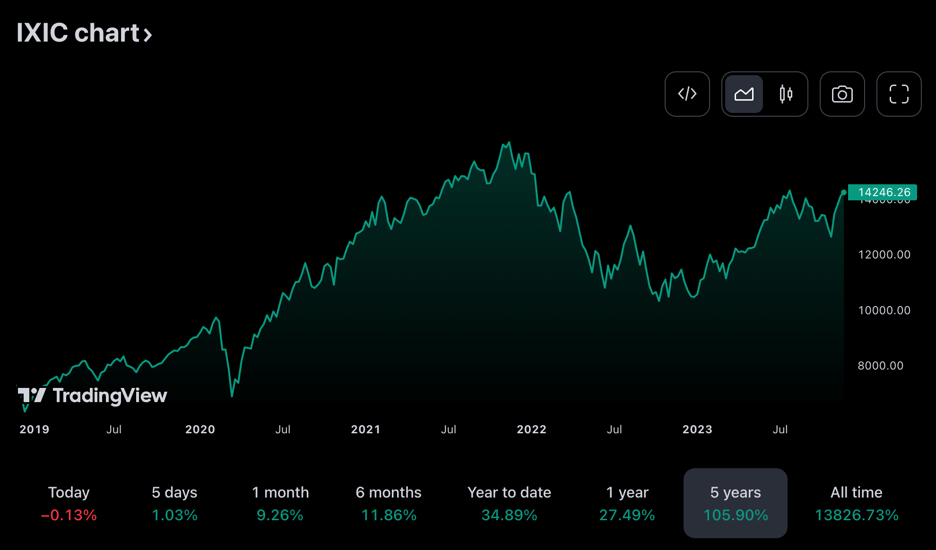Click the 12000.00 price axis label

(x=884, y=255)
